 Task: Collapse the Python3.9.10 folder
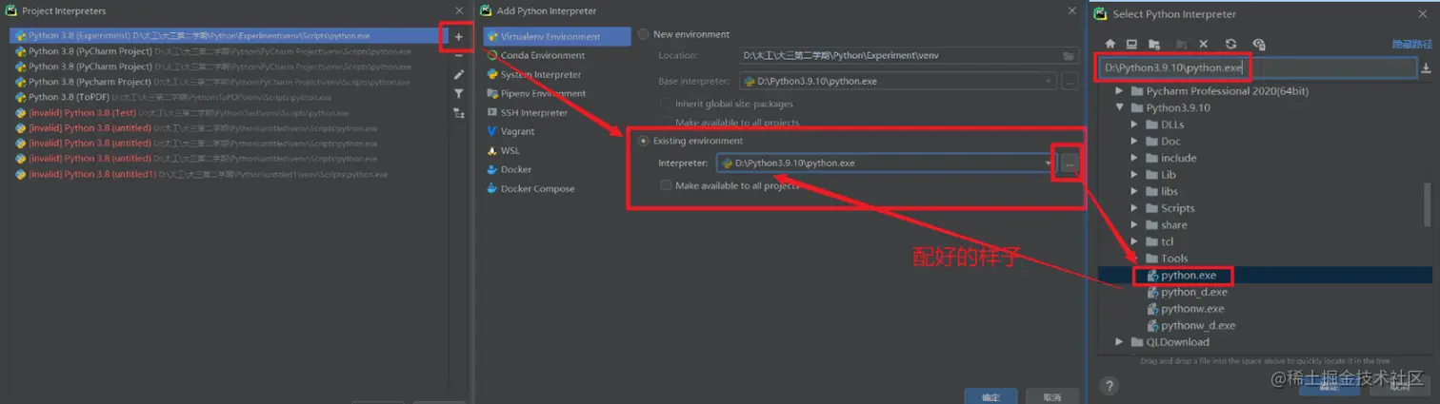pyautogui.click(x=1121, y=108)
